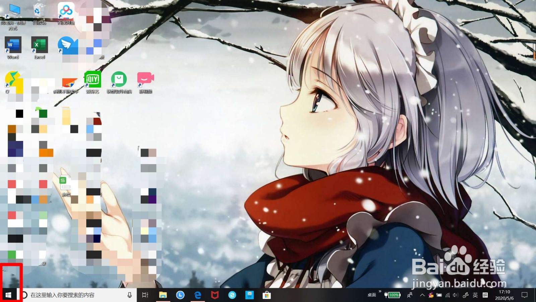Viewport: 536px width, 302px height.
Task: Select the 百度网盘 desktop icon
Action: click(x=66, y=14)
